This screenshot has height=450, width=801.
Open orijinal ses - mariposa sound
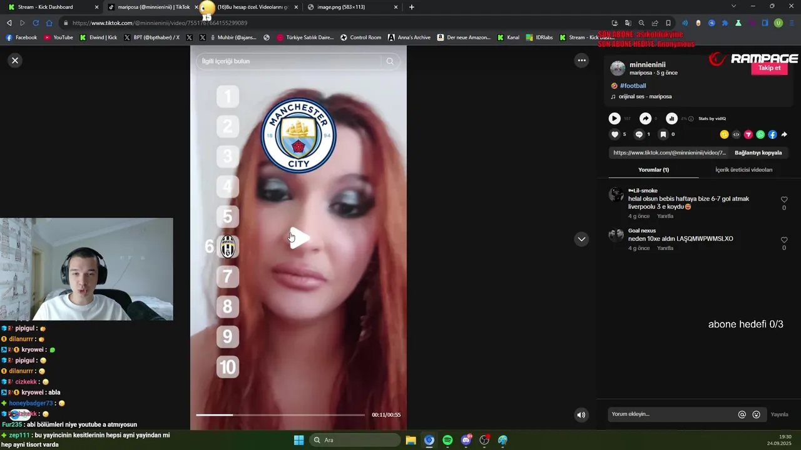pos(645,97)
